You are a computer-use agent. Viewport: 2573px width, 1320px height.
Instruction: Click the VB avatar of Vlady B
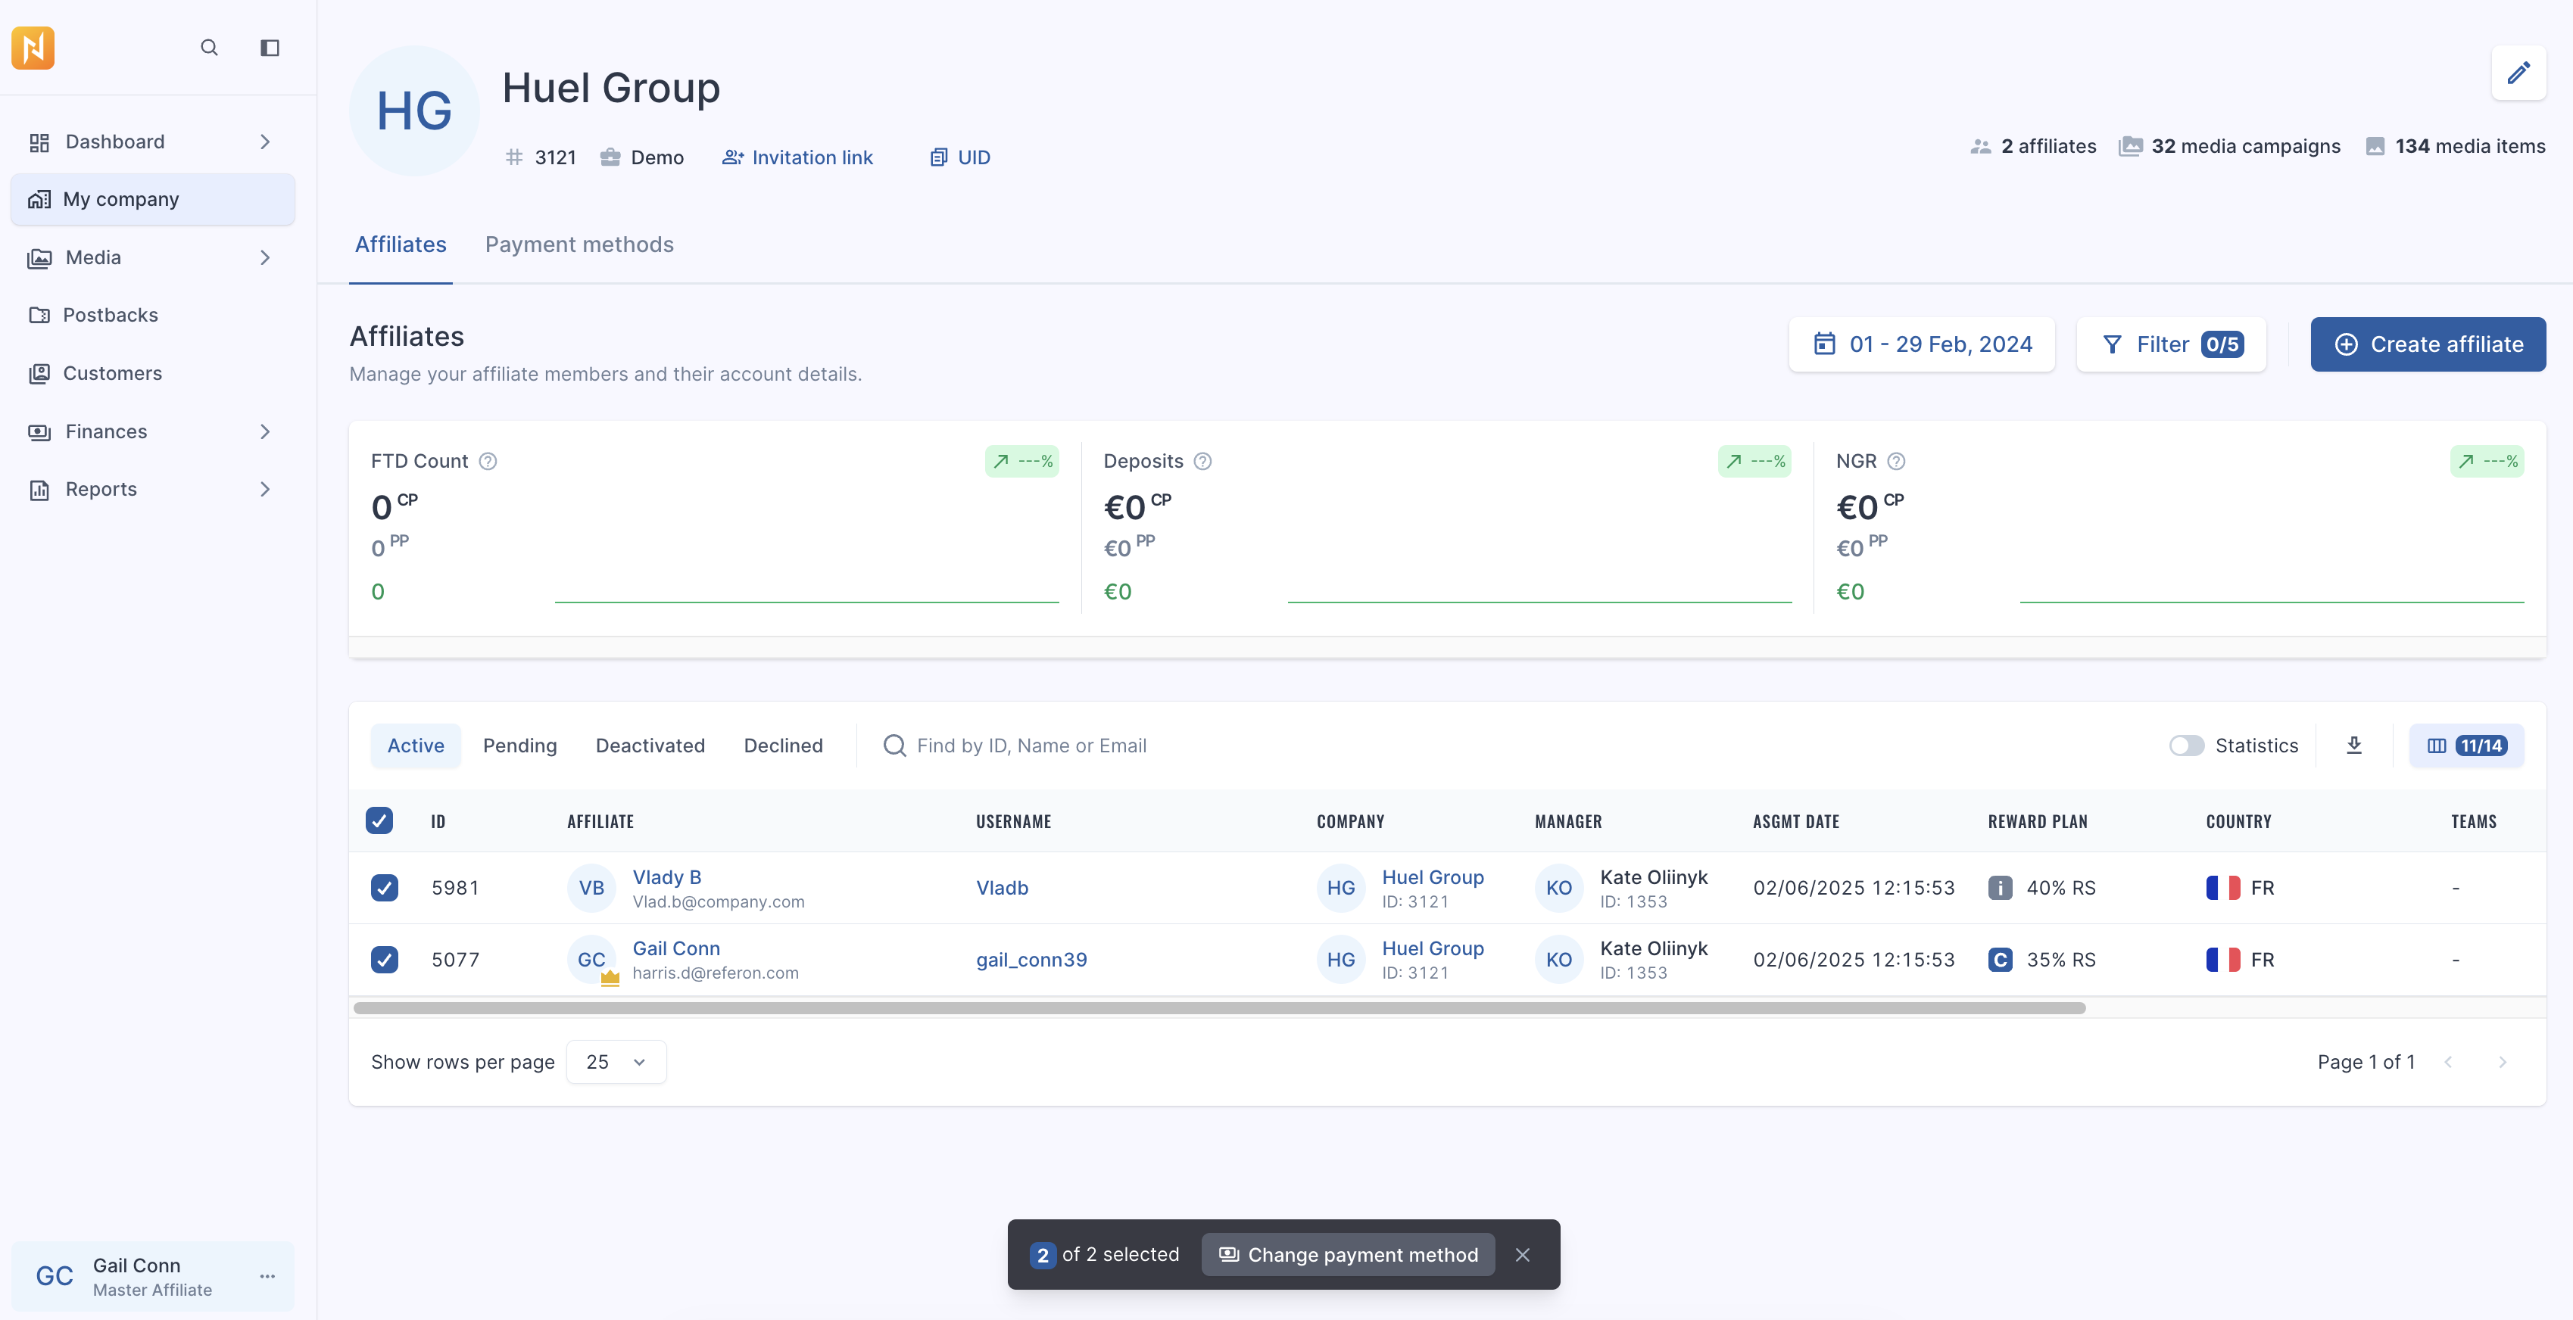(591, 888)
